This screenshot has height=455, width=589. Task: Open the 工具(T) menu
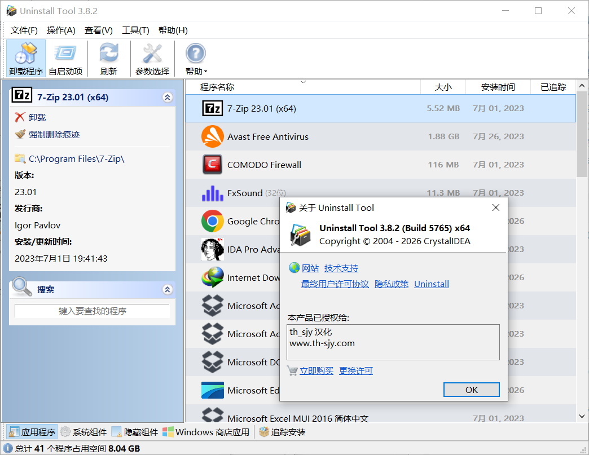point(135,30)
